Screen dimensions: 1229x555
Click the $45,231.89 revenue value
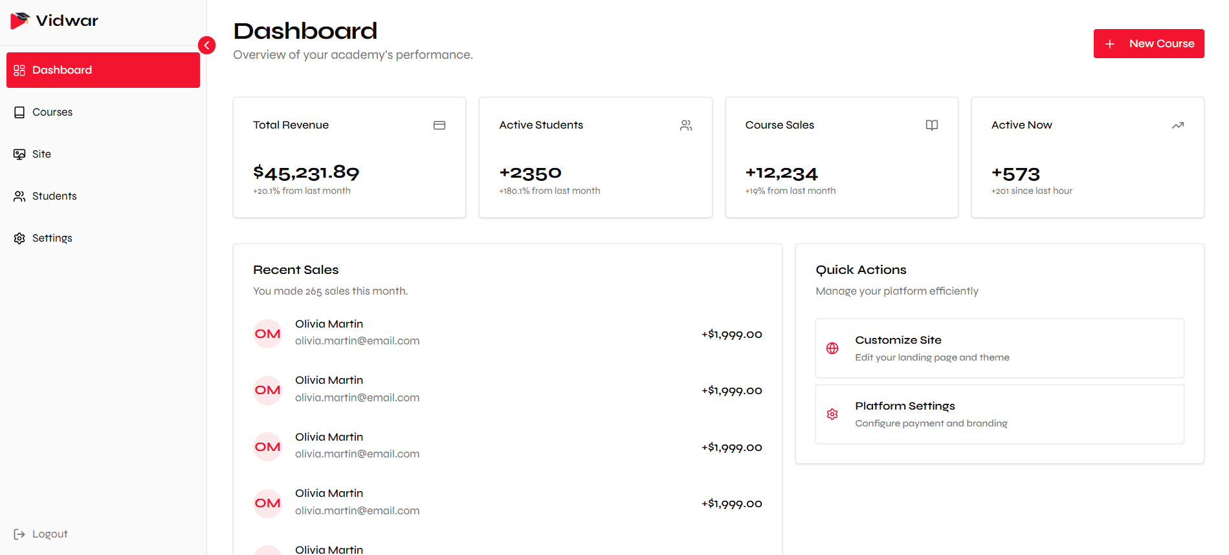click(306, 173)
